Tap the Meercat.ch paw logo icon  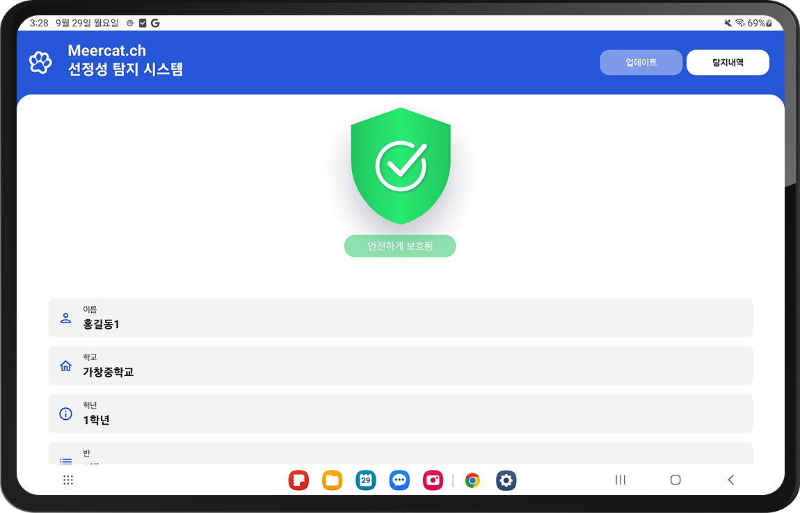40,63
